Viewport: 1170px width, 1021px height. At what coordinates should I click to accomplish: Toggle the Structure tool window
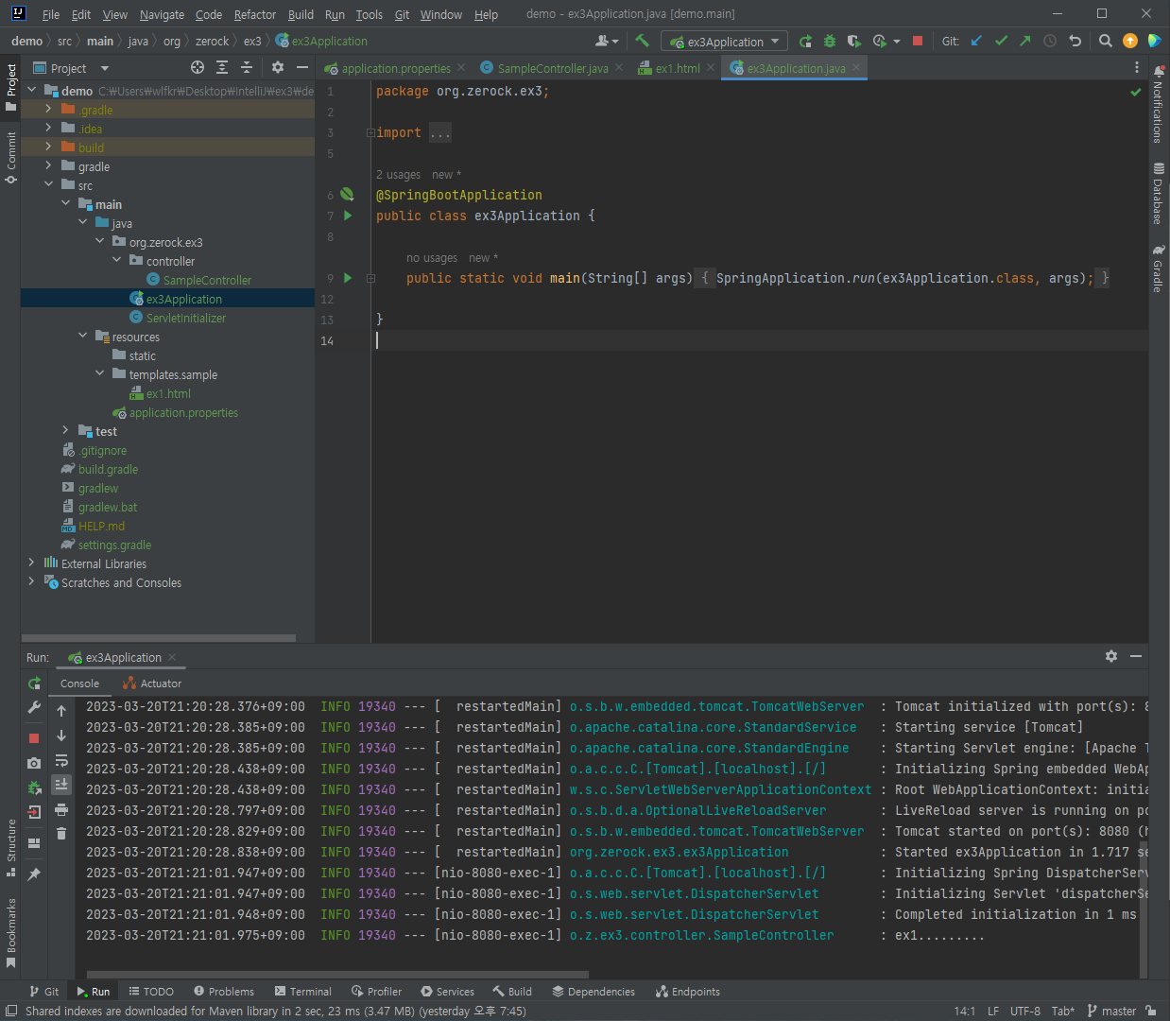coord(10,846)
